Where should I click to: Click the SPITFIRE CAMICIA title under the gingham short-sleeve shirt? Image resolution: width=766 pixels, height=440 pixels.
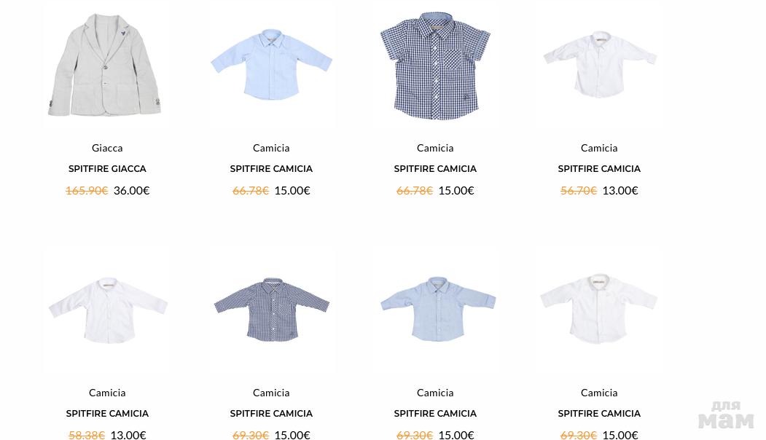(435, 169)
